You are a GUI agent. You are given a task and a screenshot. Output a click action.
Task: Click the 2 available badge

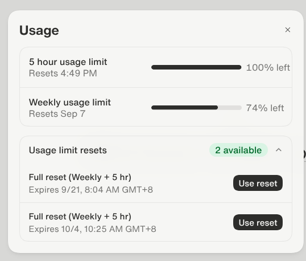click(x=238, y=150)
